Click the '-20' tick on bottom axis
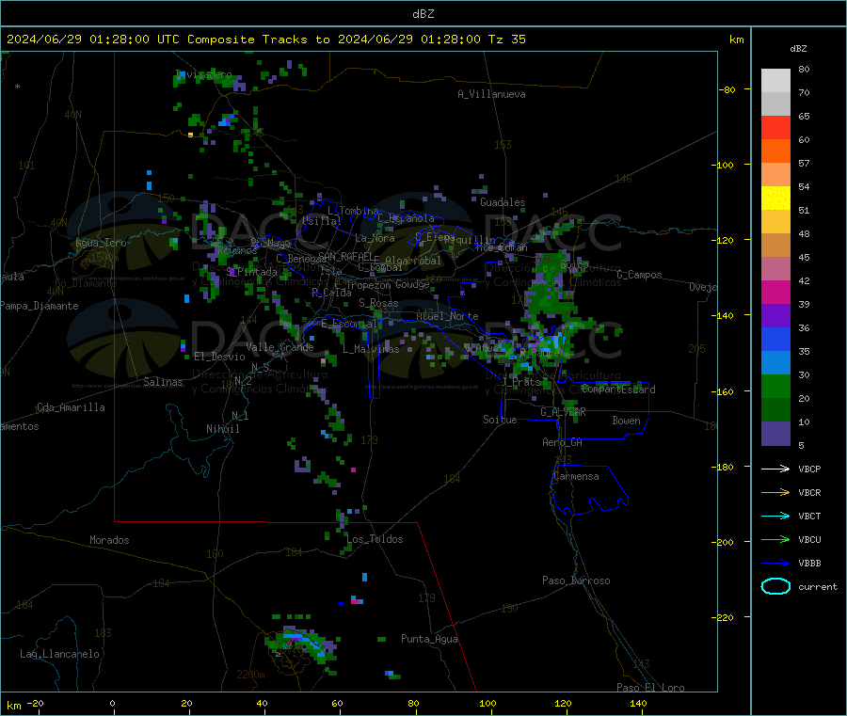The width and height of the screenshot is (847, 716). [x=36, y=704]
